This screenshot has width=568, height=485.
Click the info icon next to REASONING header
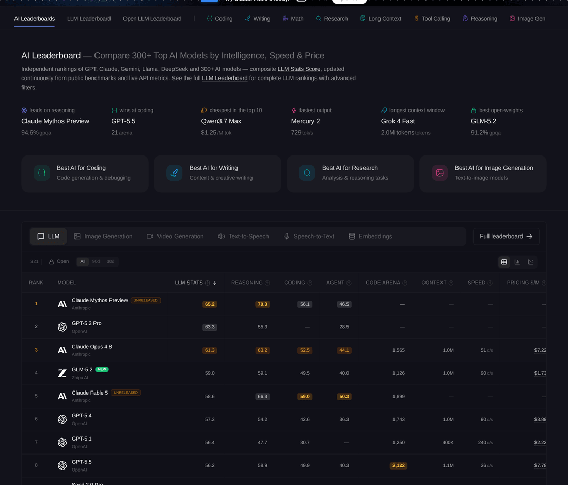[267, 283]
